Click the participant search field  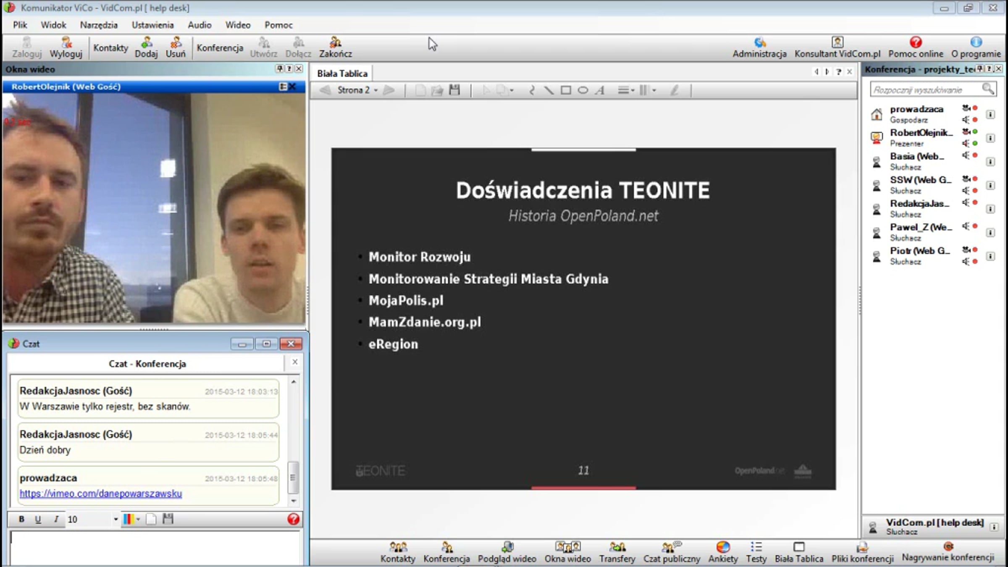point(926,90)
